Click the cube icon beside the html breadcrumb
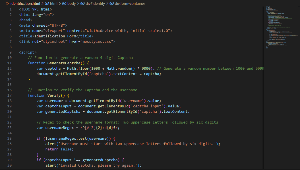This screenshot has height=170, width=300. click(x=47, y=3)
